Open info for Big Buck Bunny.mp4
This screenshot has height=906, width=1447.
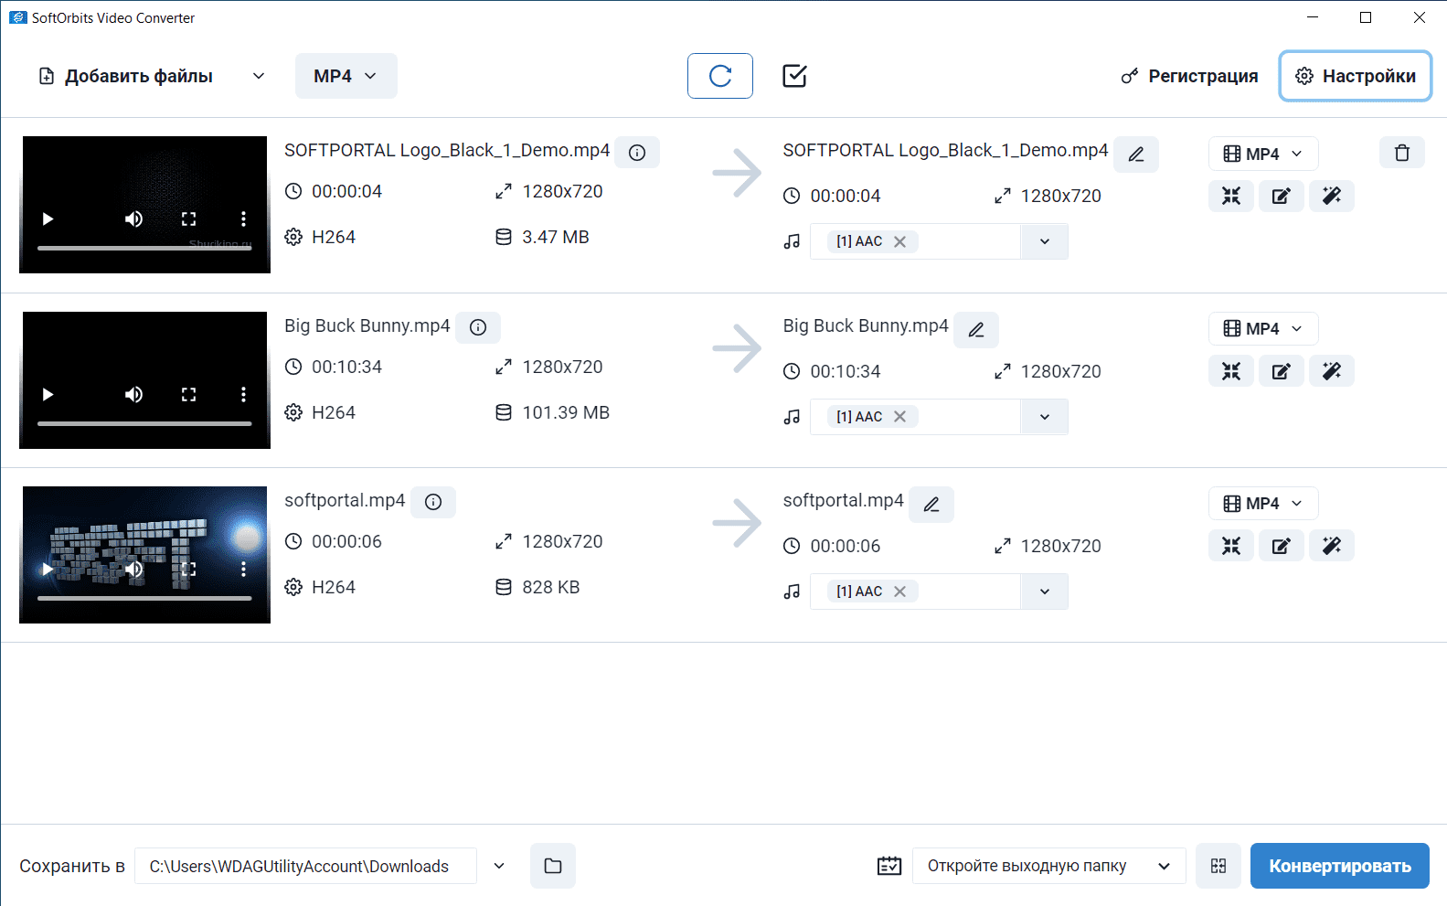478,327
